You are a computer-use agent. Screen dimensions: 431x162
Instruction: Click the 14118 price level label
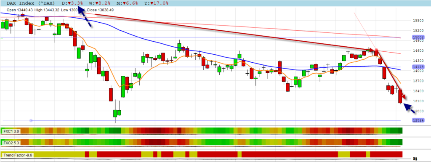[418, 67]
